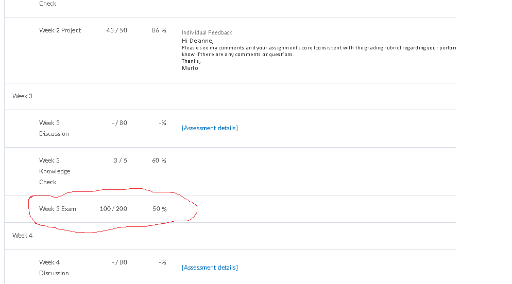Viewport: 512px width, 284px height.
Task: Click the Week 4 Discussion - / 80 points
Action: click(120, 262)
